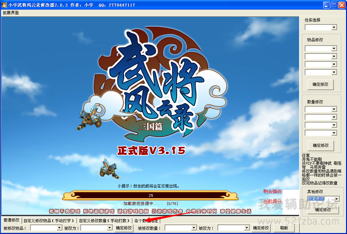Switch to the 普通修改 tab
347x234 pixels.
pos(11,220)
